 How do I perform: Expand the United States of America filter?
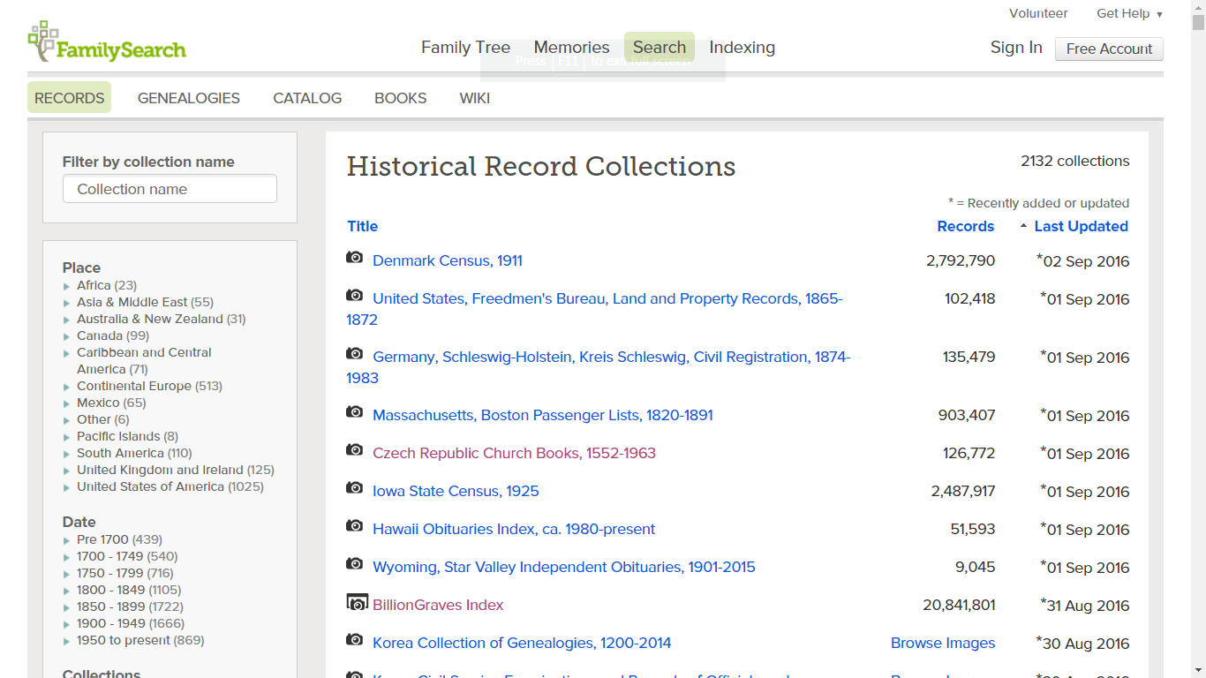tap(66, 486)
